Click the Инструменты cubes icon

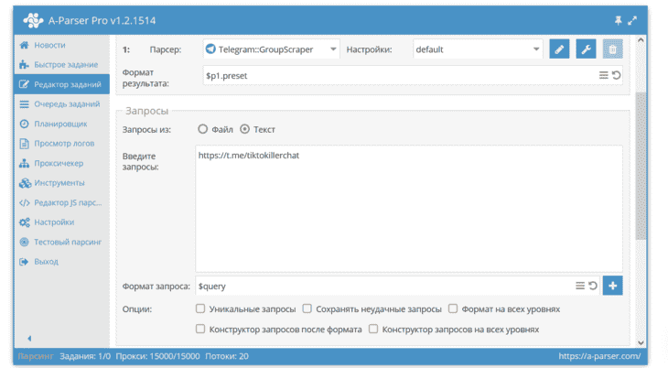point(25,183)
